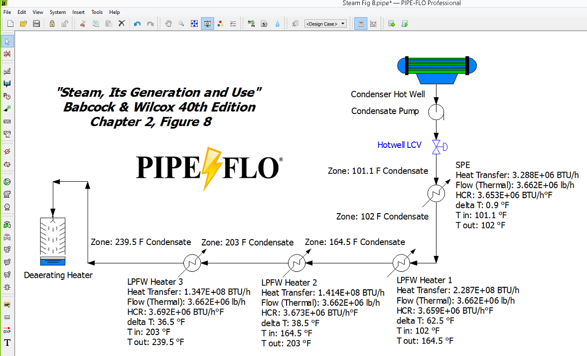Toggle the calculate button in toolbar
The image size is (587, 356).
pos(361,23)
